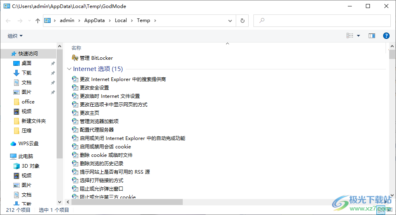The image size is (396, 215).
Task: Click file list scroll up arrow
Action: [392, 46]
